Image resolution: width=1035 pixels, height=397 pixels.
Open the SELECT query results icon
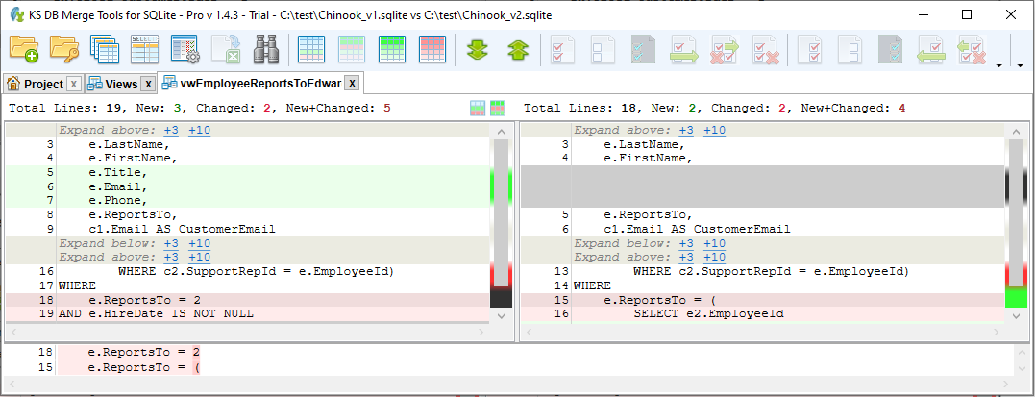pos(144,50)
